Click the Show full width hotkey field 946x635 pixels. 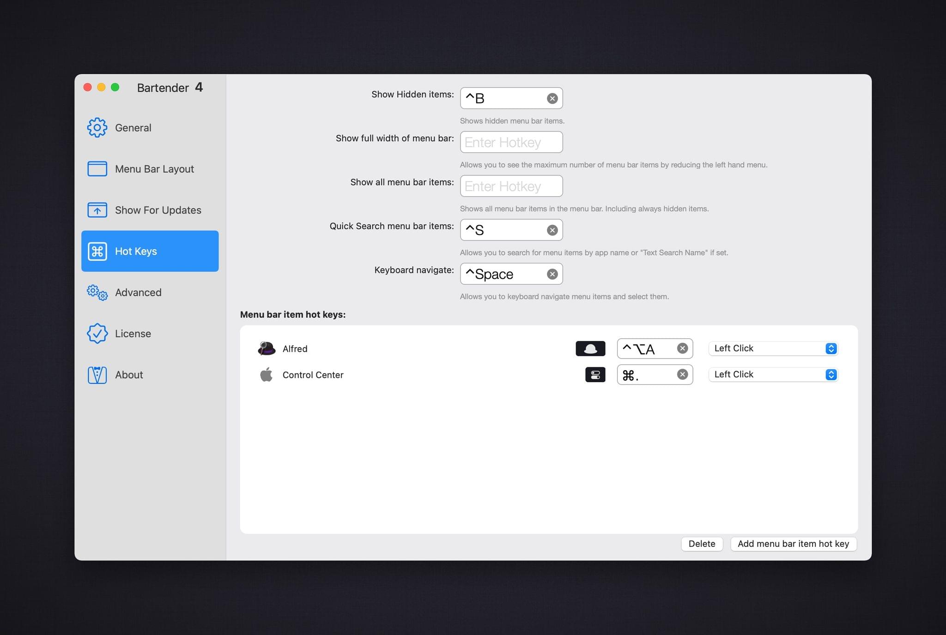(511, 142)
